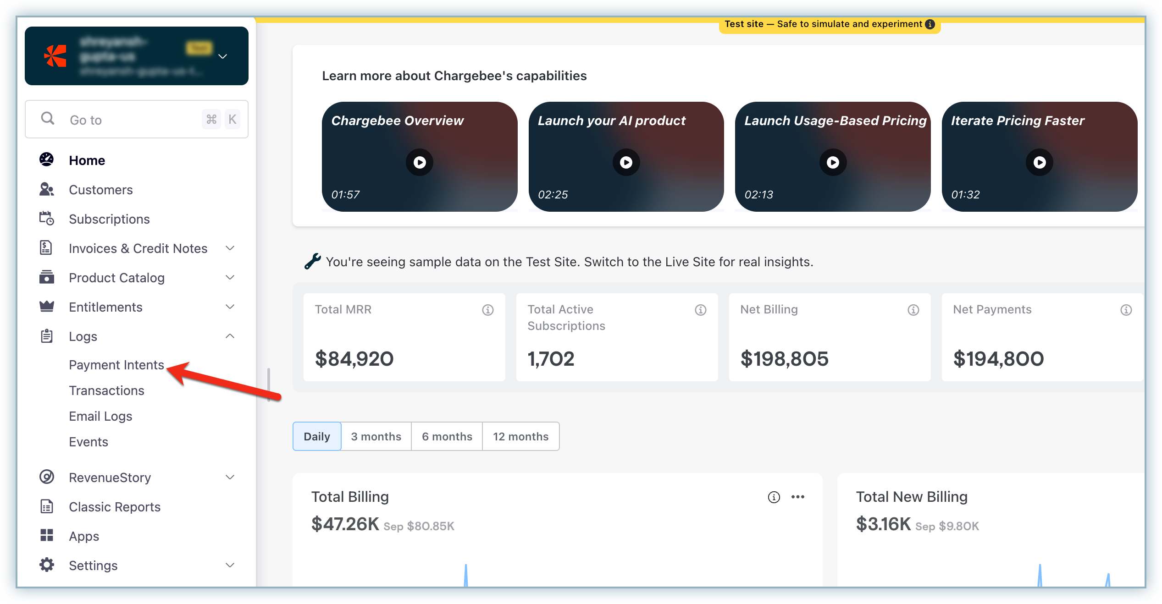Click the Net Billing info icon
This screenshot has height=604, width=1162.
[x=913, y=310]
